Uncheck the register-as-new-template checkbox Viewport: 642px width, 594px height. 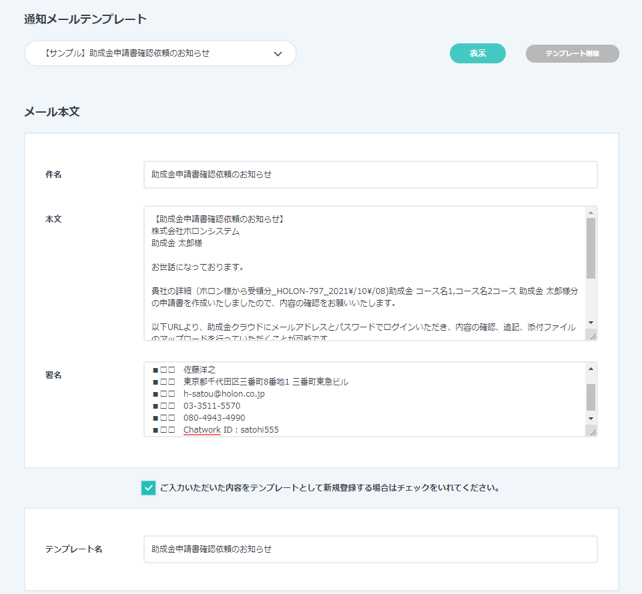[x=148, y=488]
